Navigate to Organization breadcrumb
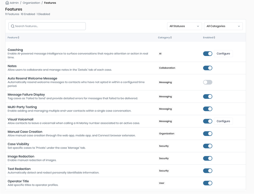Screen dimensions: 254x194 pyautogui.click(x=31, y=3)
